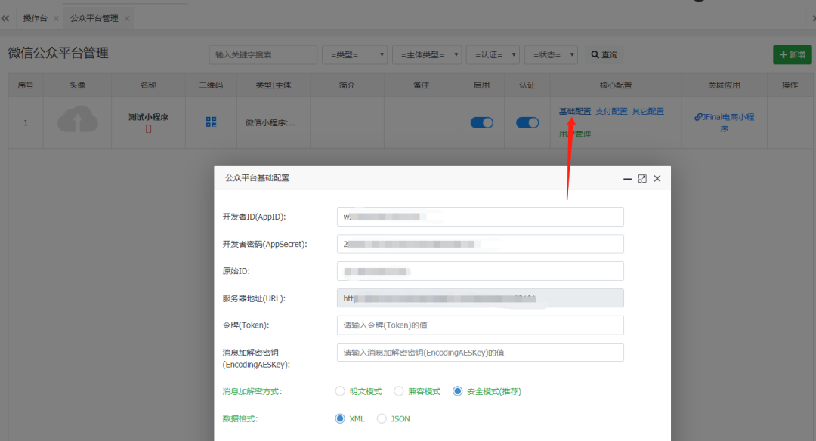This screenshot has height=441, width=816.
Task: Close the 公众平台基础配置 dialog
Action: pos(657,179)
